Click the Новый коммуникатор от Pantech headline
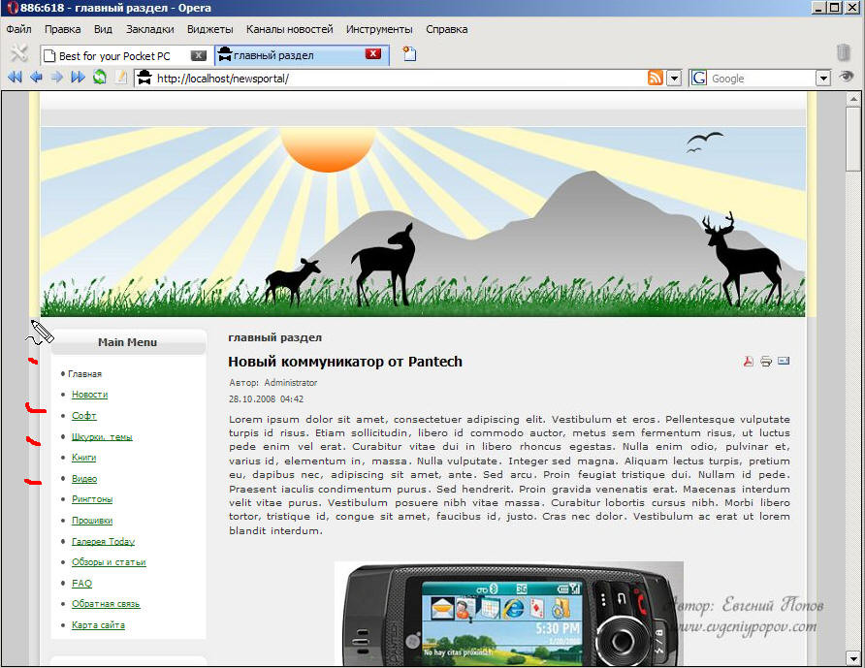865x668 pixels. [x=345, y=362]
